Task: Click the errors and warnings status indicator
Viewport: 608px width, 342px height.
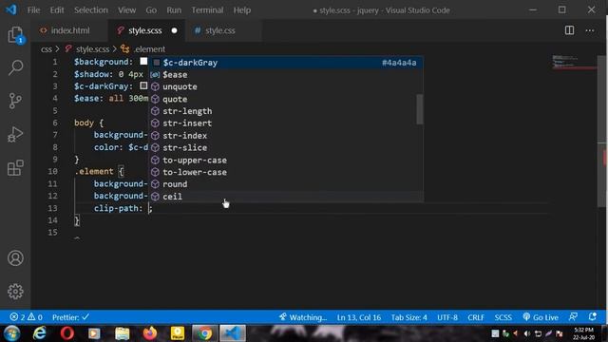Action: point(26,317)
